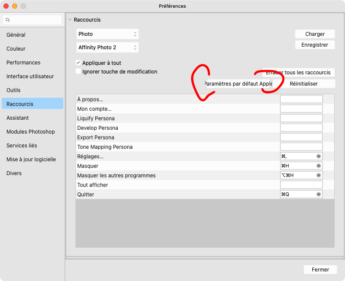
Task: Save shortcuts with the Enregistrer button
Action: (x=315, y=45)
